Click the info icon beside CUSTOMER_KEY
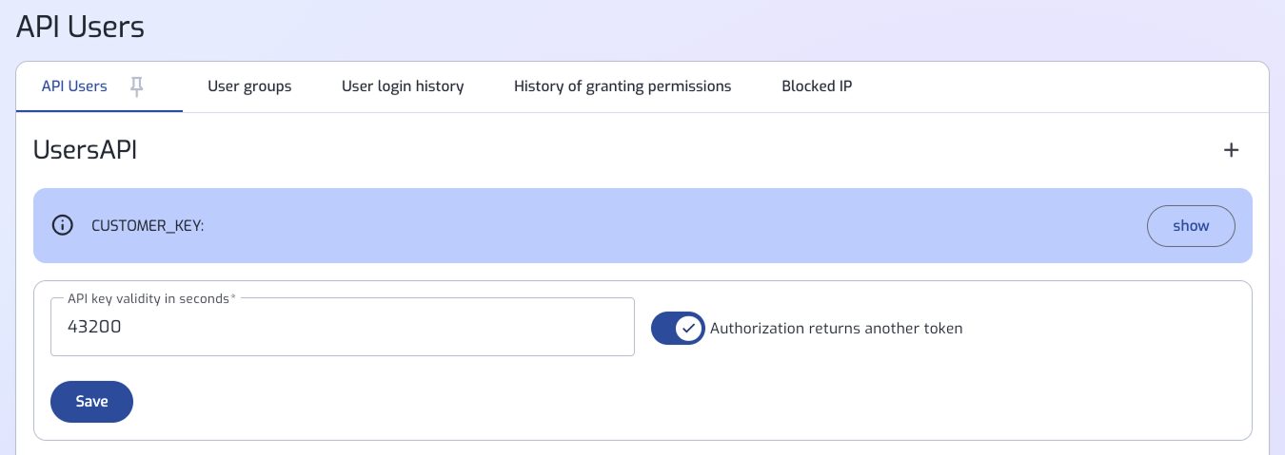The image size is (1285, 455). [62, 226]
